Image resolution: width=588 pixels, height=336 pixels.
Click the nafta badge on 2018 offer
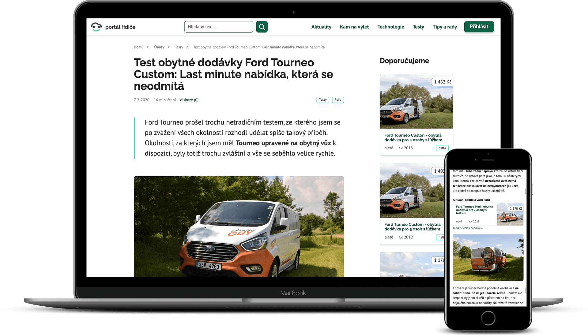[x=442, y=148]
